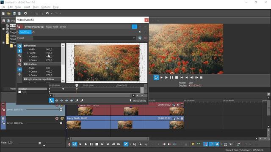Open the preview window hamburger menu
Screen dimensions: 271x152
point(201,78)
